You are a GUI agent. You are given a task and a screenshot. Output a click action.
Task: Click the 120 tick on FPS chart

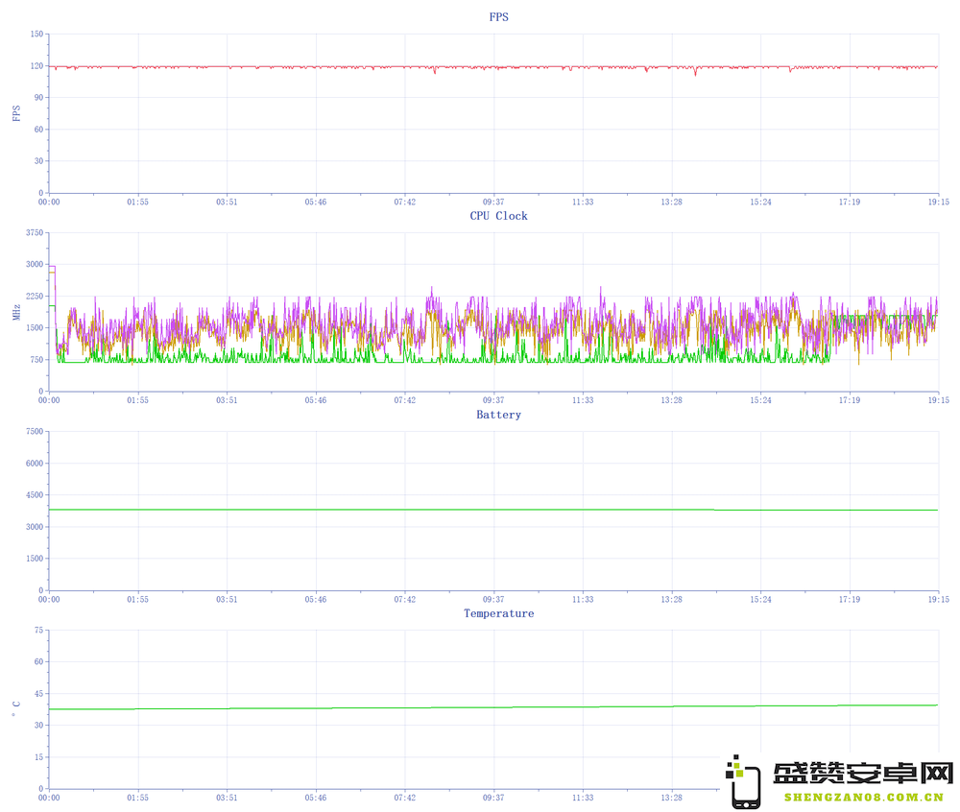click(x=36, y=66)
